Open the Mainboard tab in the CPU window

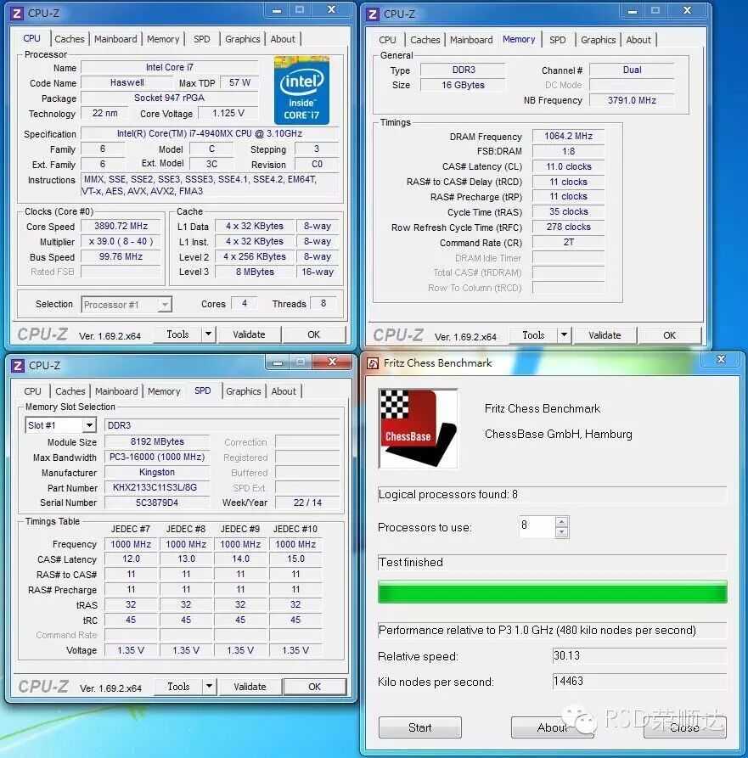115,39
